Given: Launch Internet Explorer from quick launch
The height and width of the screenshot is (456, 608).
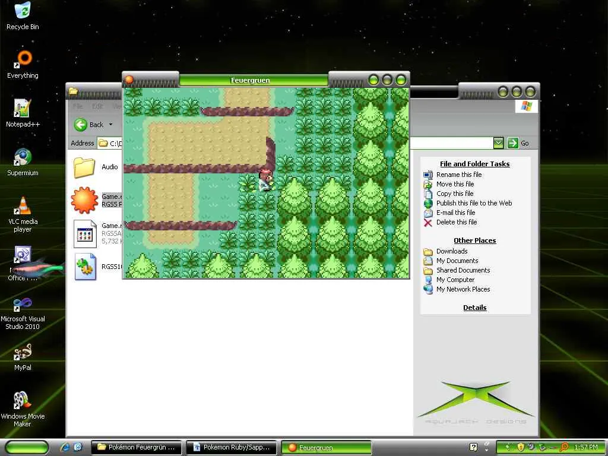Looking at the screenshot, I should coord(64,447).
